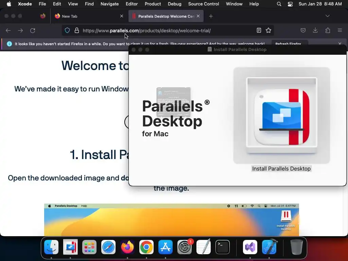Open the Window menu
This screenshot has height=261, width=348.
pyautogui.click(x=234, y=4)
